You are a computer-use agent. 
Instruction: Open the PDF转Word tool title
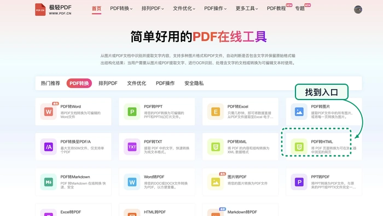[x=71, y=107]
